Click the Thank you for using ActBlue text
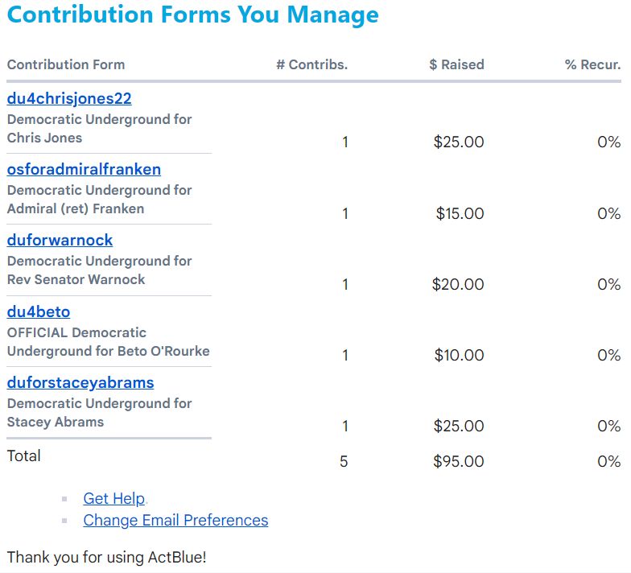 107,557
